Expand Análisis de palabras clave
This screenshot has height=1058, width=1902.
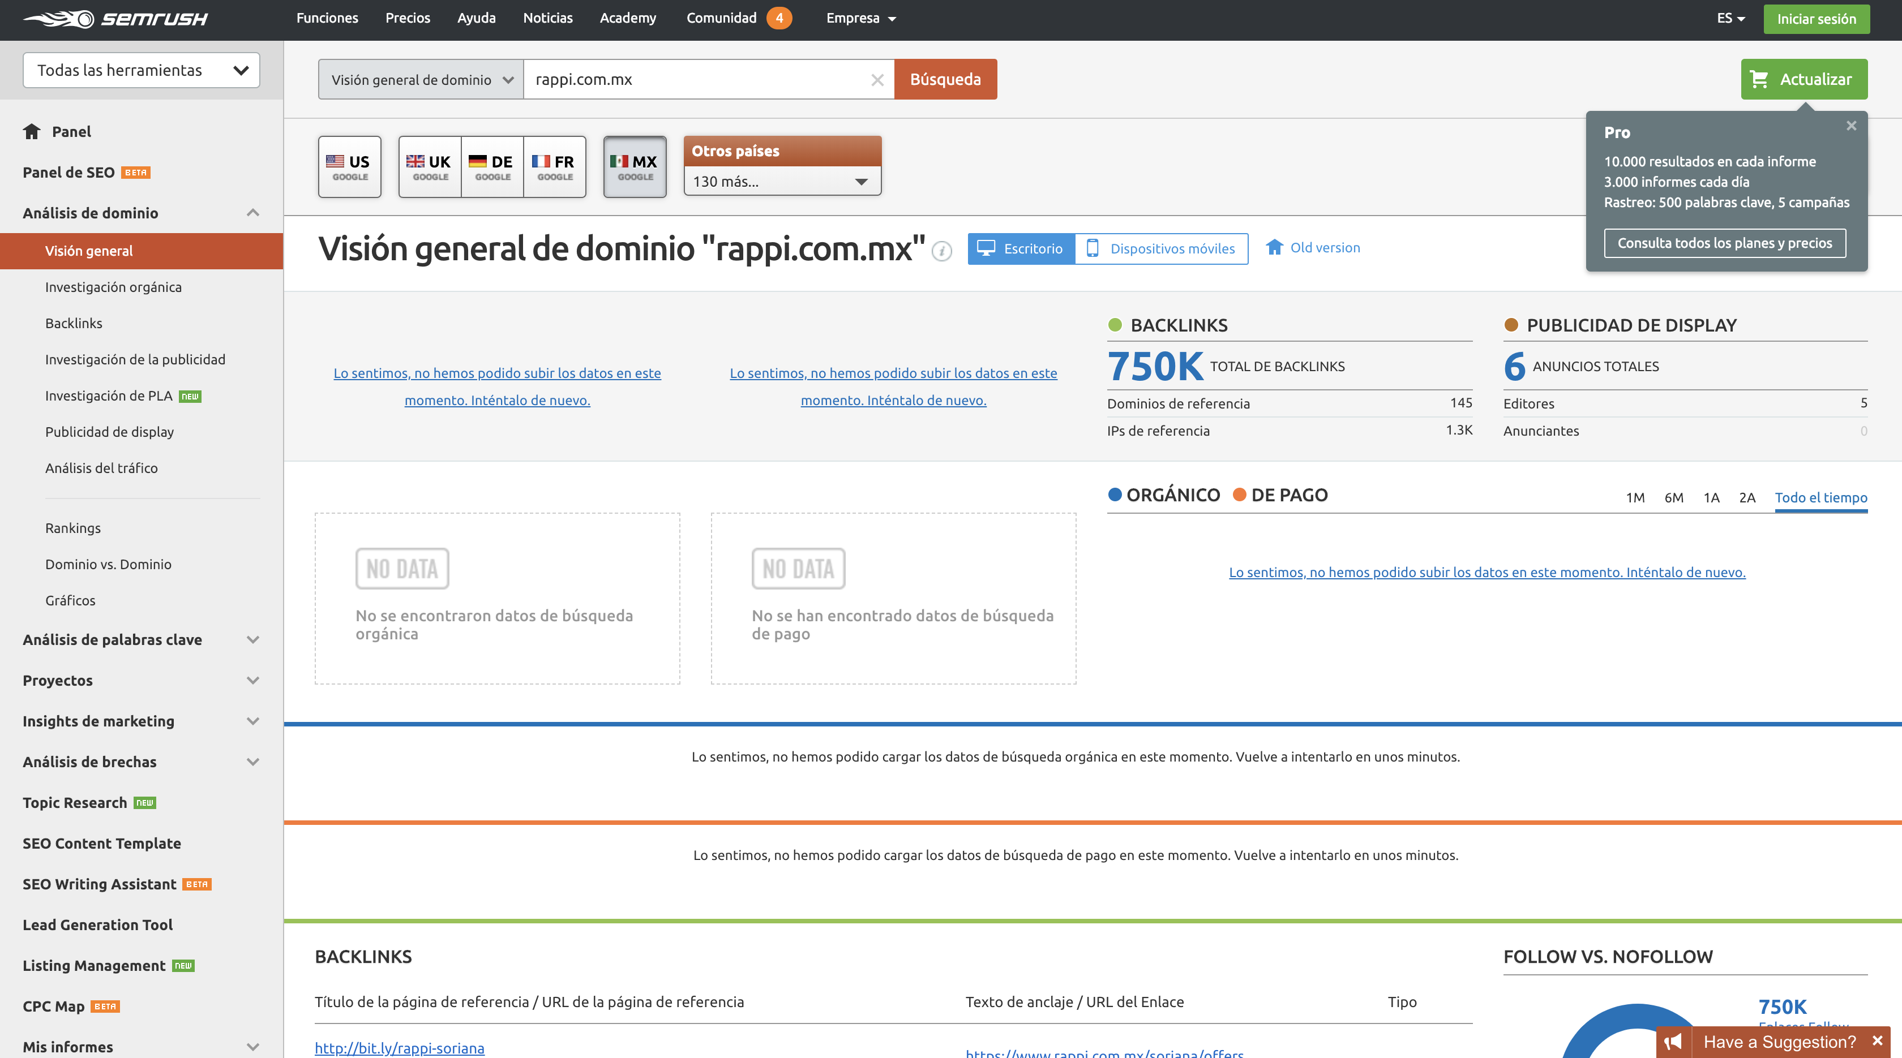point(252,640)
